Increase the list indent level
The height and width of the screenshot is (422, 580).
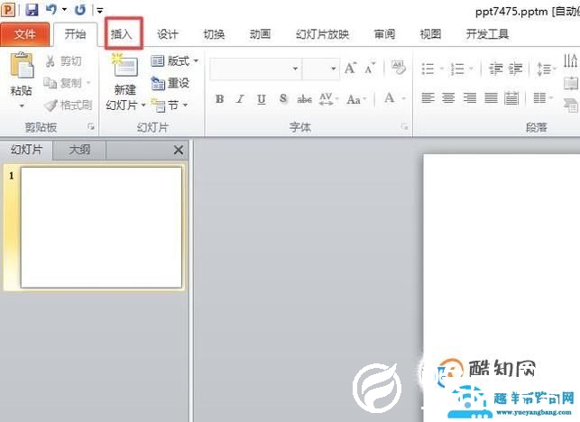click(514, 69)
